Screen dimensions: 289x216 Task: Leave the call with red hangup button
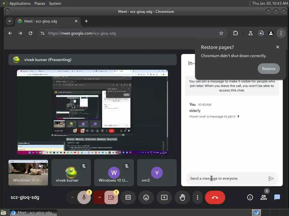[215, 197]
